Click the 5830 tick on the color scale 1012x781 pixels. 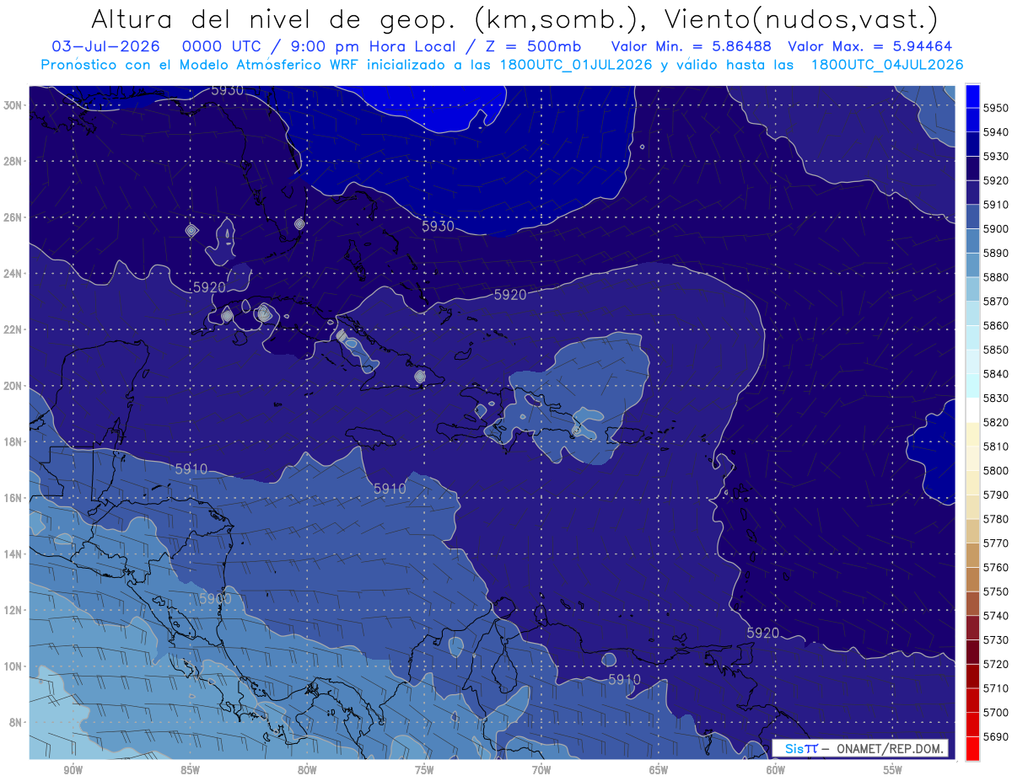point(996,398)
